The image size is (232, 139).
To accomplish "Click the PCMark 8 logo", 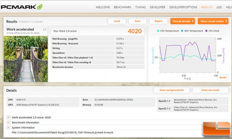I will click(x=22, y=7).
